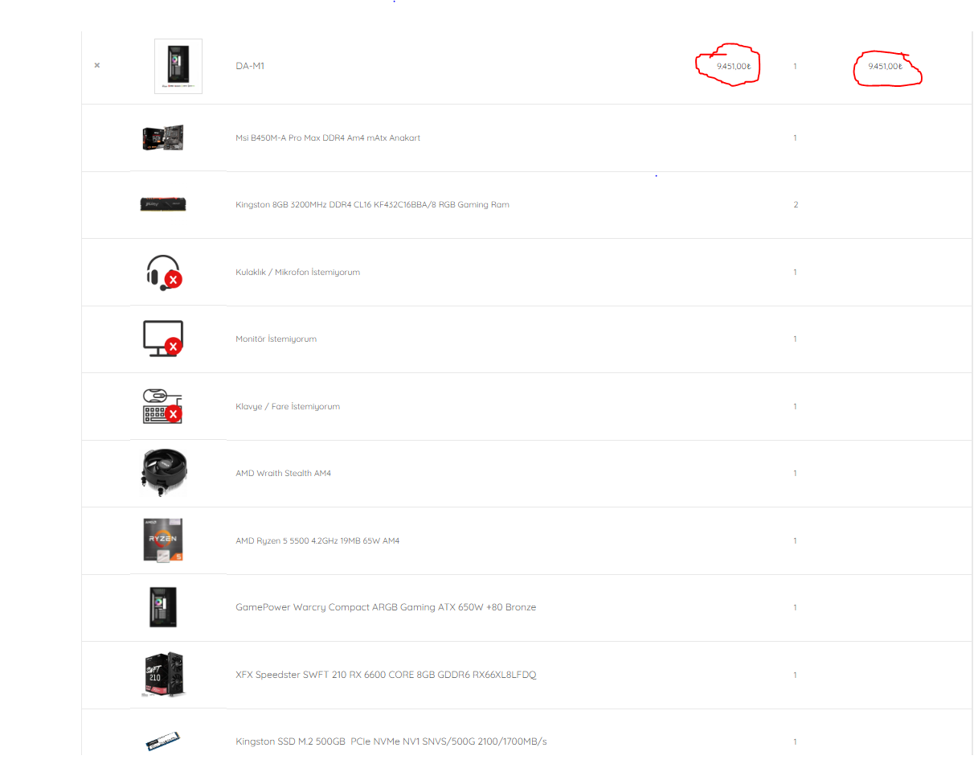This screenshot has width=974, height=764.
Task: Click the no-monitor icon
Action: pyautogui.click(x=163, y=339)
